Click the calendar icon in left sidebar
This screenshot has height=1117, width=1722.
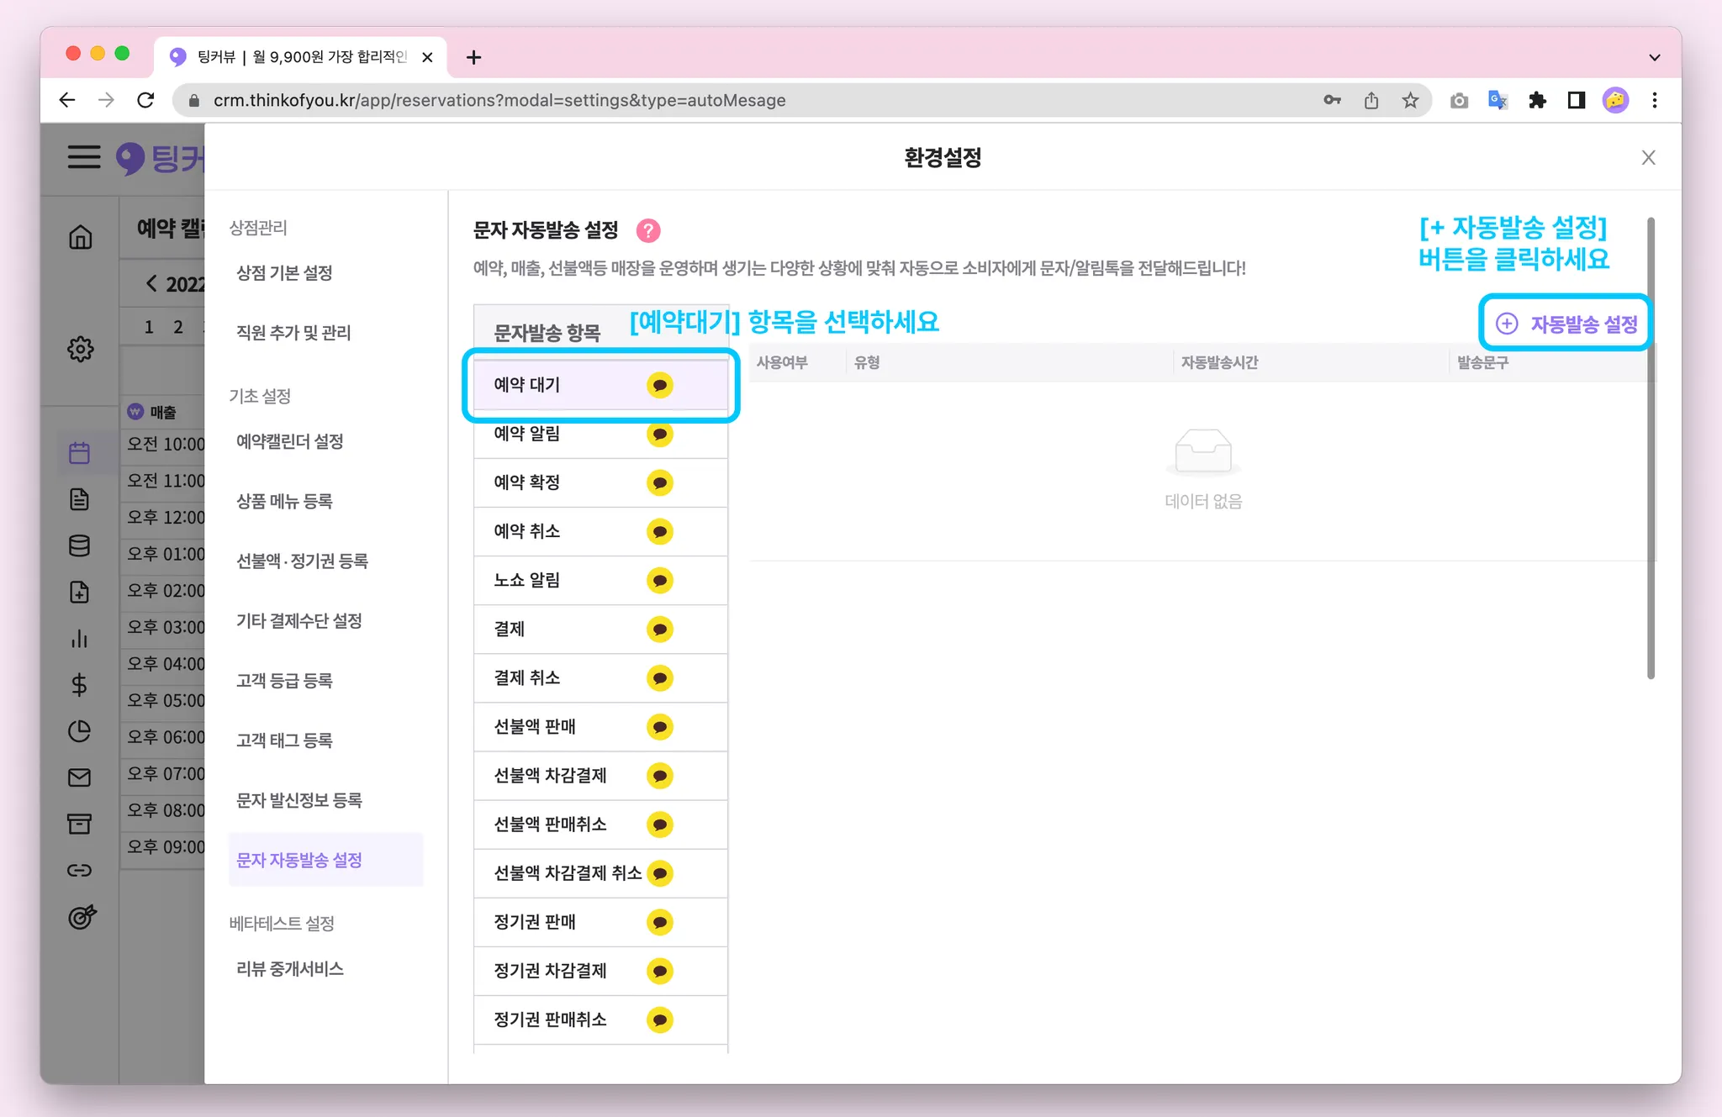pyautogui.click(x=80, y=453)
